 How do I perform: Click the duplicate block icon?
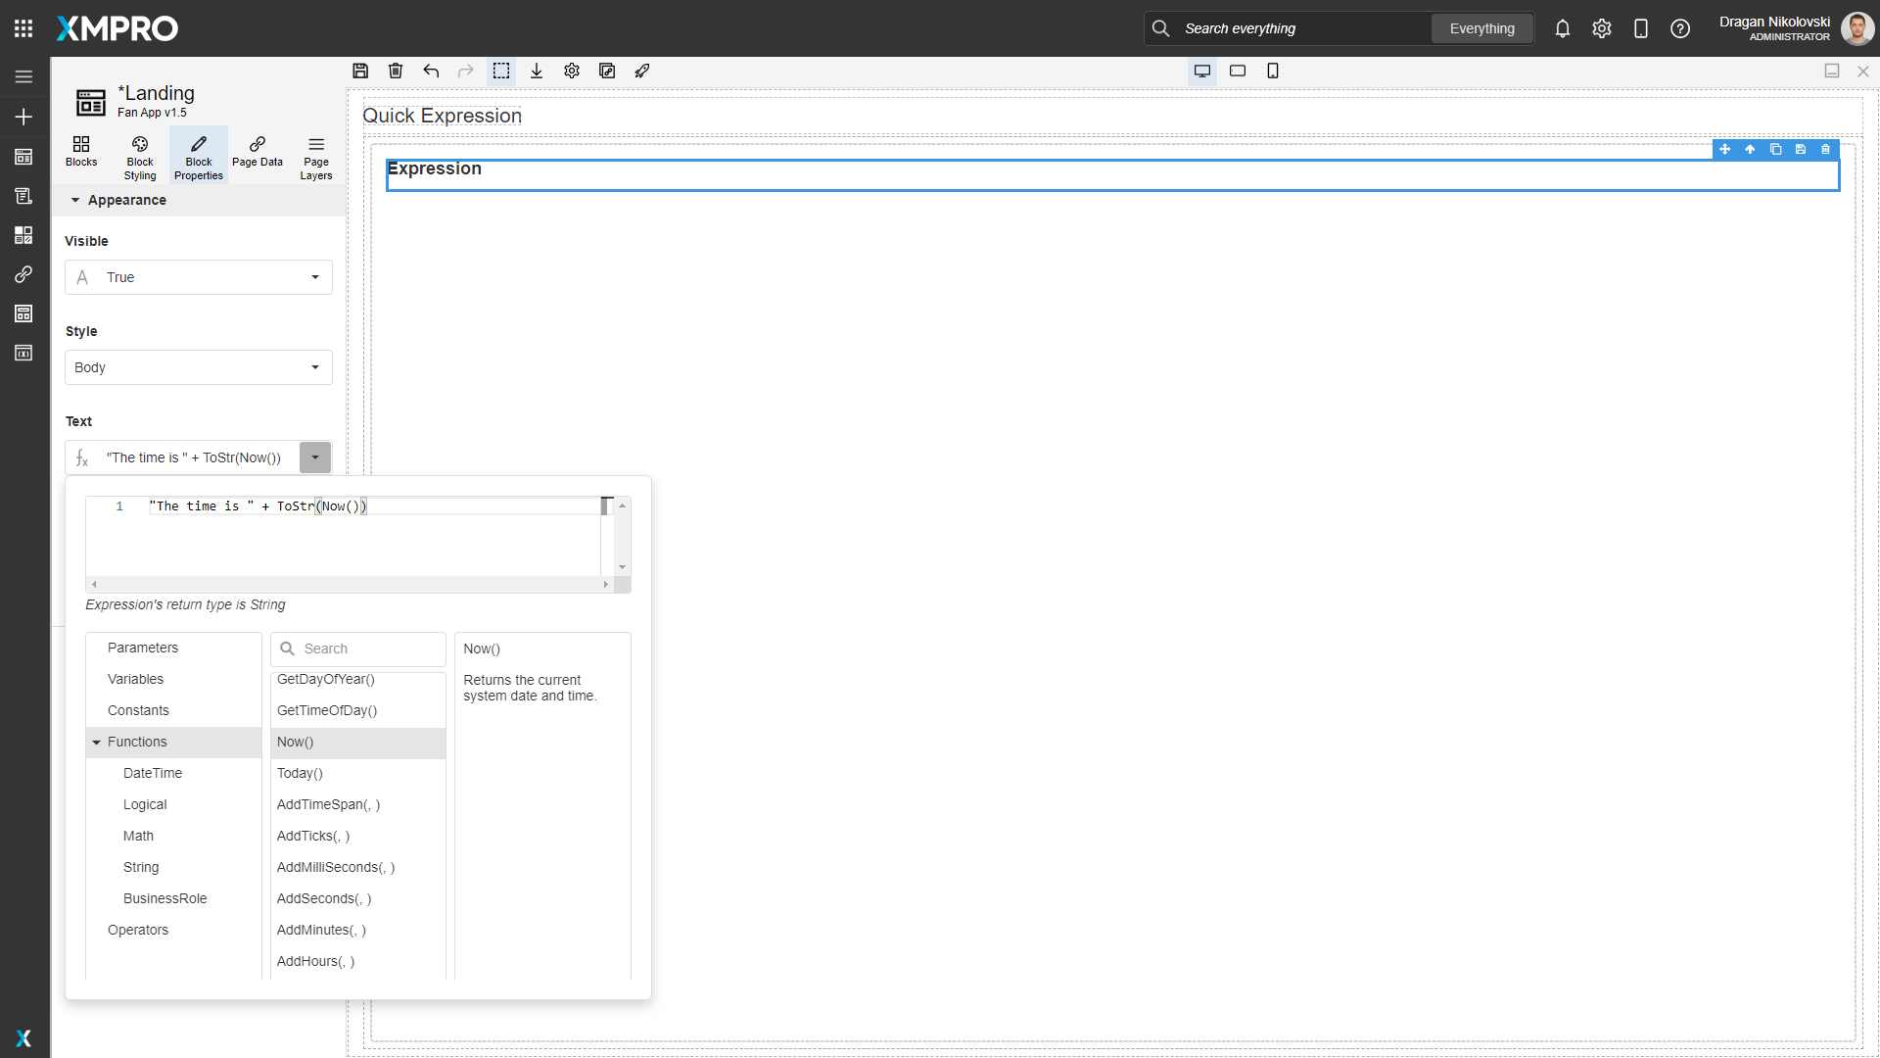pos(1775,149)
